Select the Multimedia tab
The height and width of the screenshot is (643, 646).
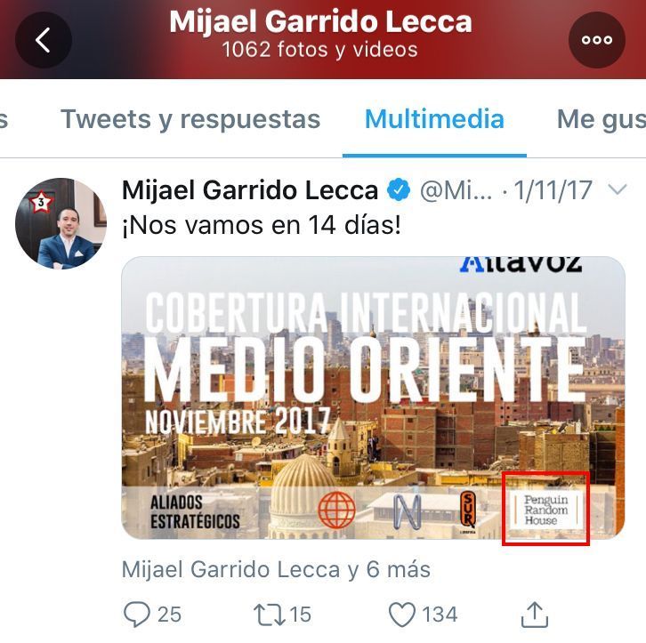click(434, 119)
